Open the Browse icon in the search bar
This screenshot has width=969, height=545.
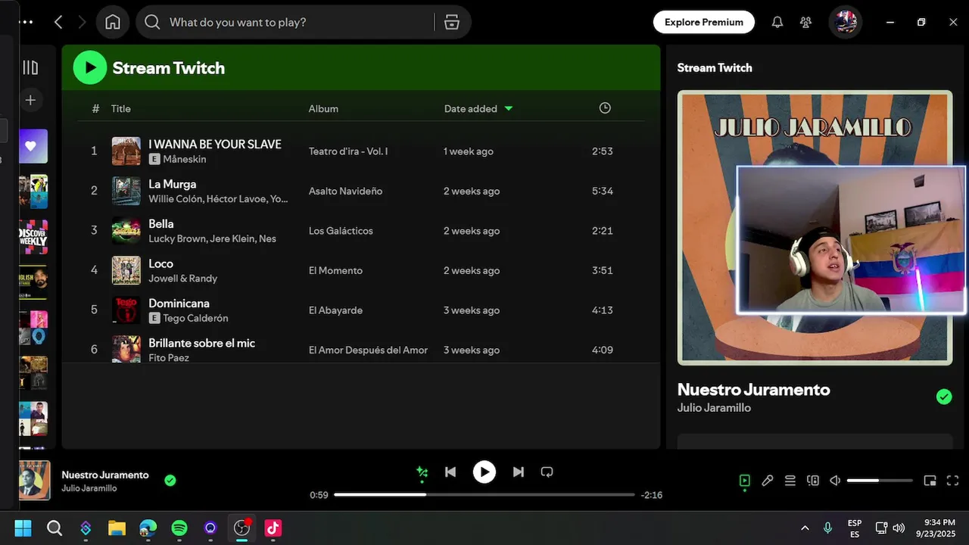point(452,22)
